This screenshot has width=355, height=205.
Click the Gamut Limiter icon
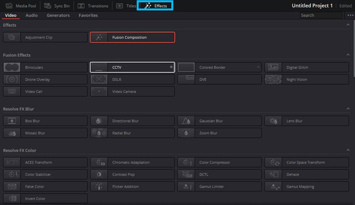click(x=186, y=186)
